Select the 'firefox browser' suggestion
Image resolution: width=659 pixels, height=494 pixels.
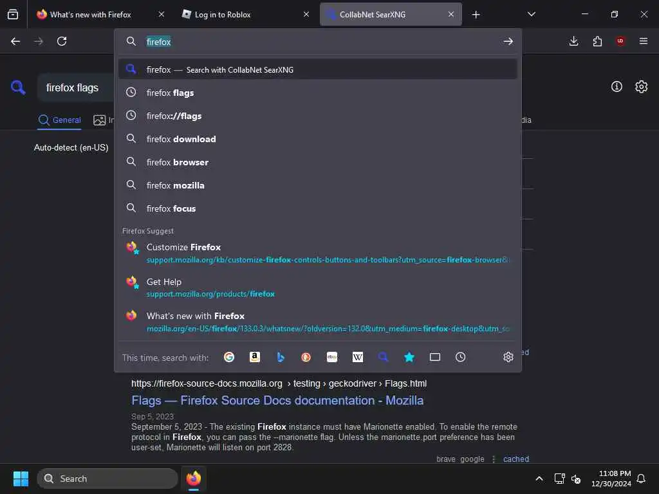pyautogui.click(x=318, y=161)
